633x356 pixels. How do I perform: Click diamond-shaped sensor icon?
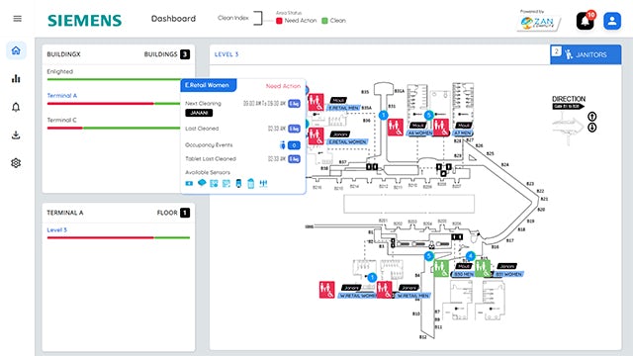(x=202, y=183)
